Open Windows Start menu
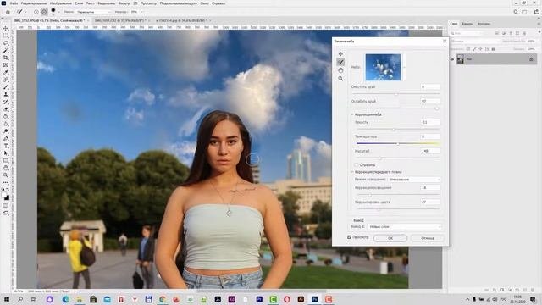Image resolution: width=542 pixels, height=305 pixels. [6, 299]
